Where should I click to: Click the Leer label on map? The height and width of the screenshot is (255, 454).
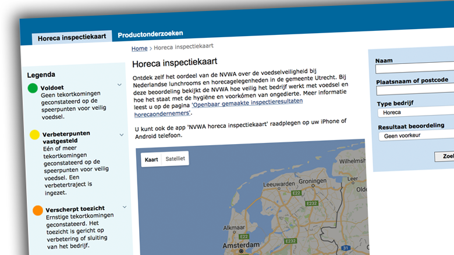(353, 178)
